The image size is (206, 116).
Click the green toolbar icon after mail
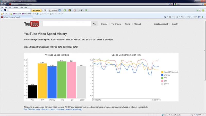(65, 10)
